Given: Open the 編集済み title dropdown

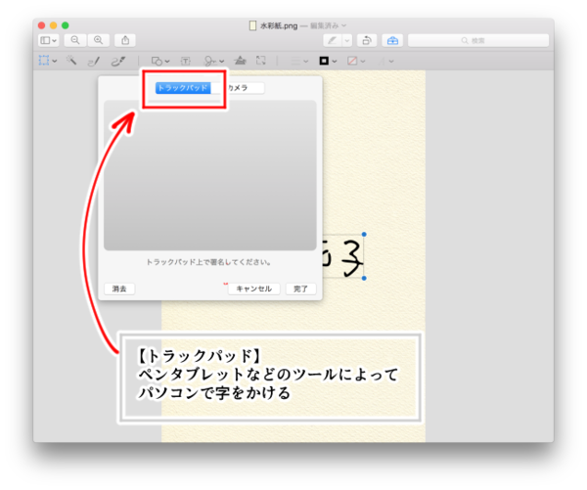Looking at the screenshot, I should point(328,25).
